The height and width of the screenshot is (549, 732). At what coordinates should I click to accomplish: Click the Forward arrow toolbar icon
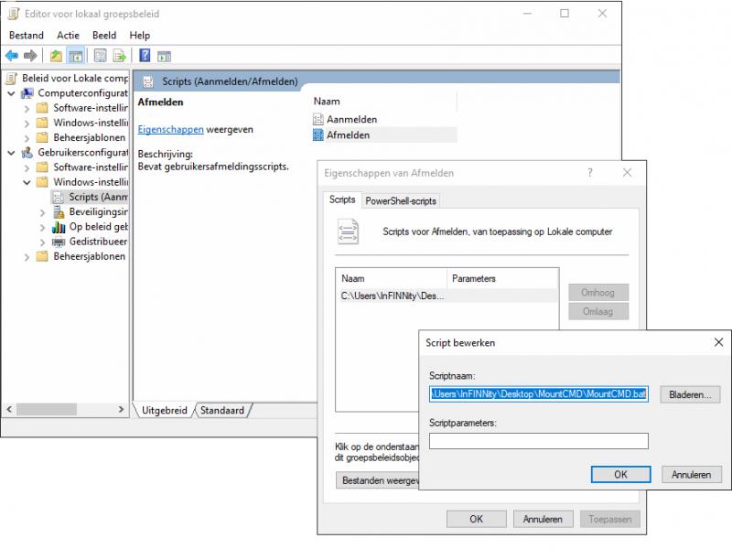(x=30, y=56)
